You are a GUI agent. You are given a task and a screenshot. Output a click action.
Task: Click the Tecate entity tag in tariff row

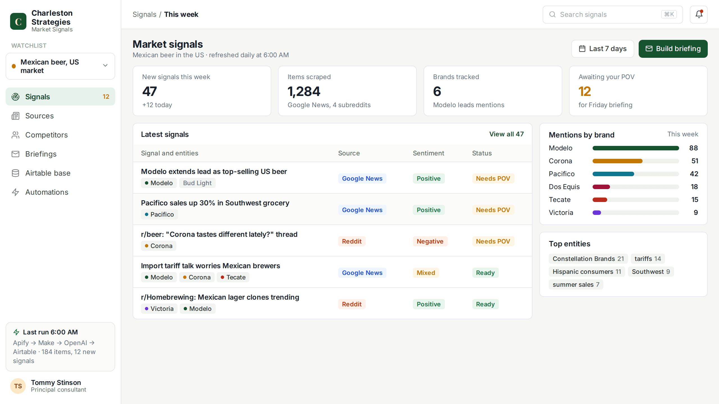(233, 277)
